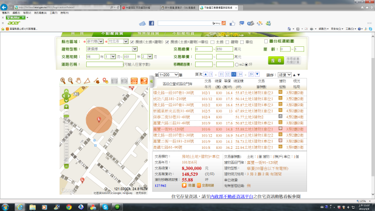Open the end month dropdown

147,57
